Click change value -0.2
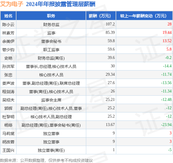This screenshot has height=163, width=173. (x=168, y=58)
